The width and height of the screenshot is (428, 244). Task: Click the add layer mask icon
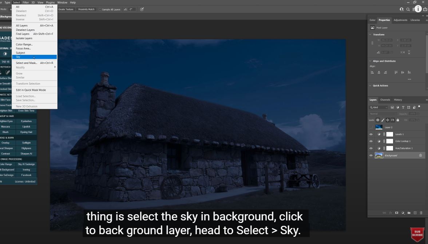click(397, 213)
